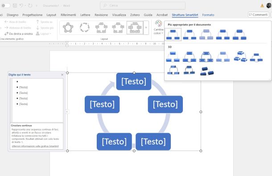Switch to the Riferimenti tab
The width and height of the screenshot is (272, 176).
pos(68,15)
